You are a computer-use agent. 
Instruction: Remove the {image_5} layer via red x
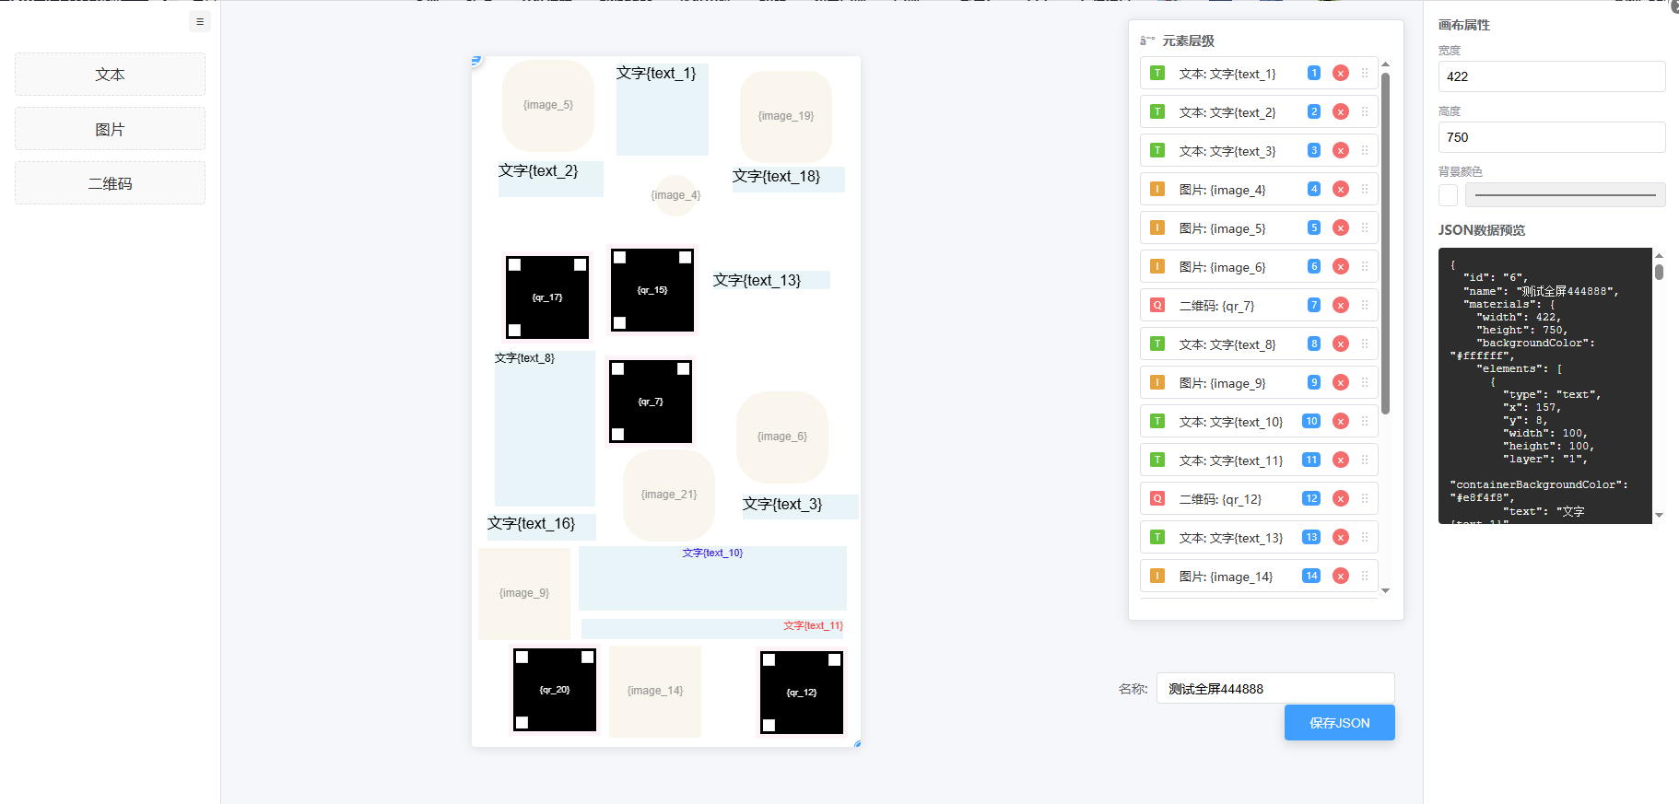pyautogui.click(x=1341, y=228)
